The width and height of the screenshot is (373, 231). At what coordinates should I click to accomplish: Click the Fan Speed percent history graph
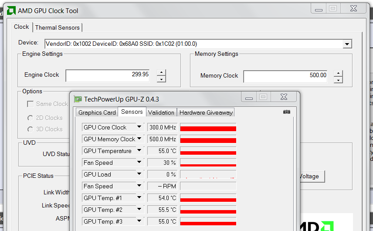[208, 163]
